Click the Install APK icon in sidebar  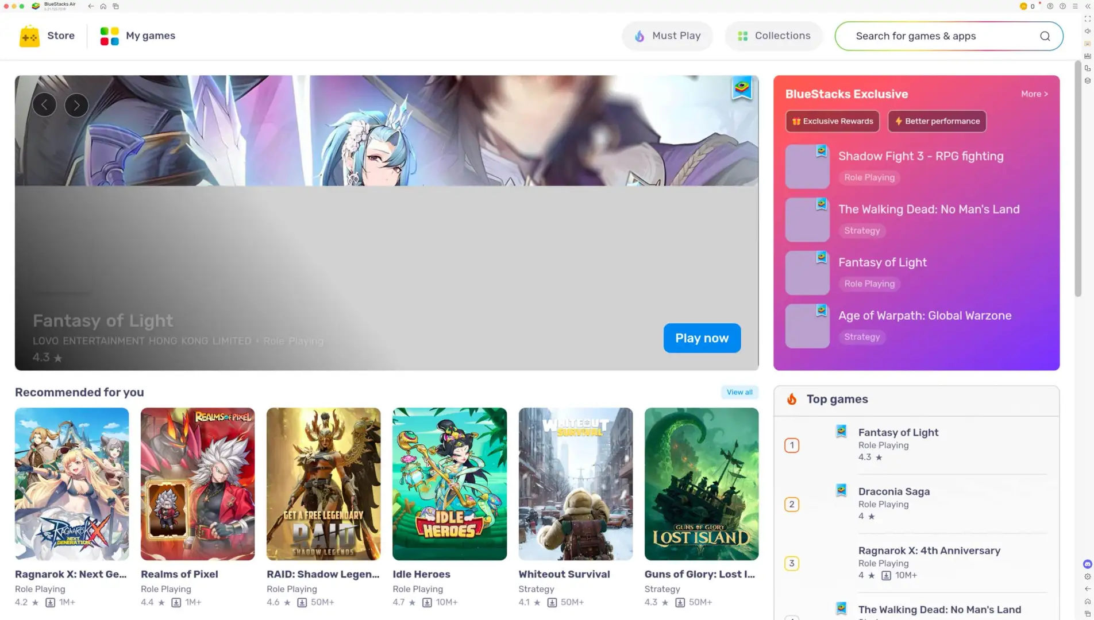[x=1088, y=56]
